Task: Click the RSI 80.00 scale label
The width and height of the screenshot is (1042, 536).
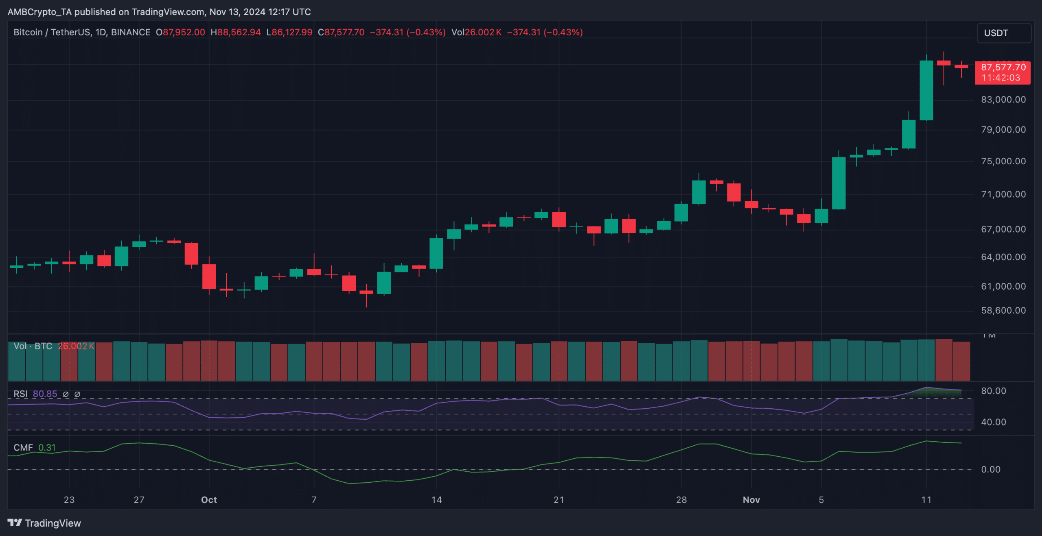Action: (994, 391)
